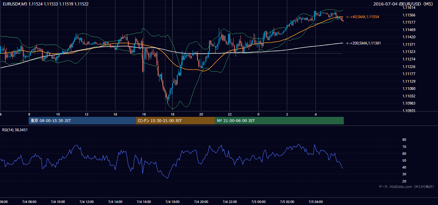Image resolution: width=438 pixels, height=205 pixels.
Task: Click price axis value 1.11129
Action: tap(409, 81)
